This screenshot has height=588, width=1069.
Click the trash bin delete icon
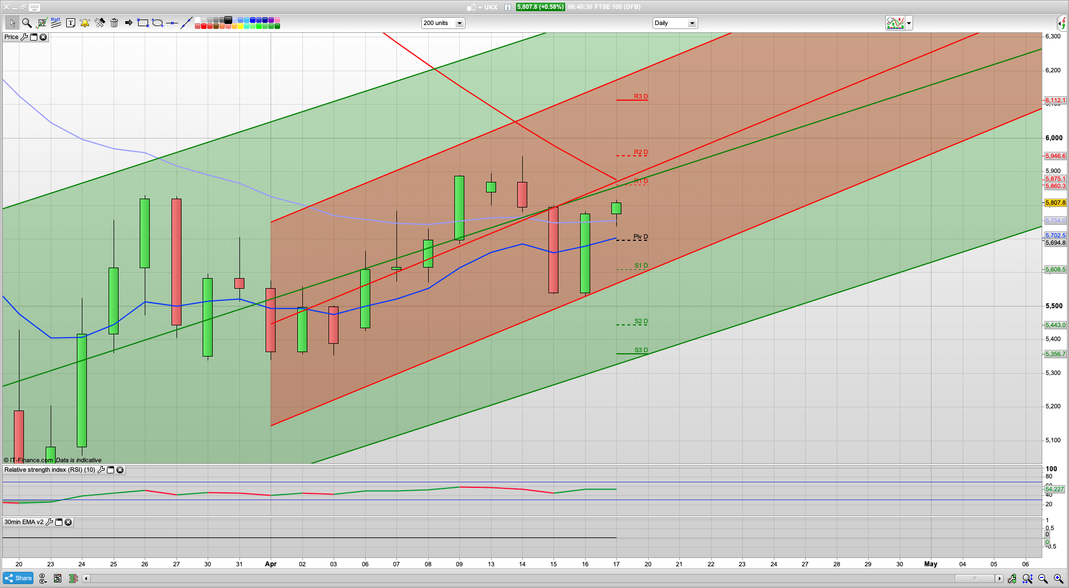pyautogui.click(x=114, y=23)
